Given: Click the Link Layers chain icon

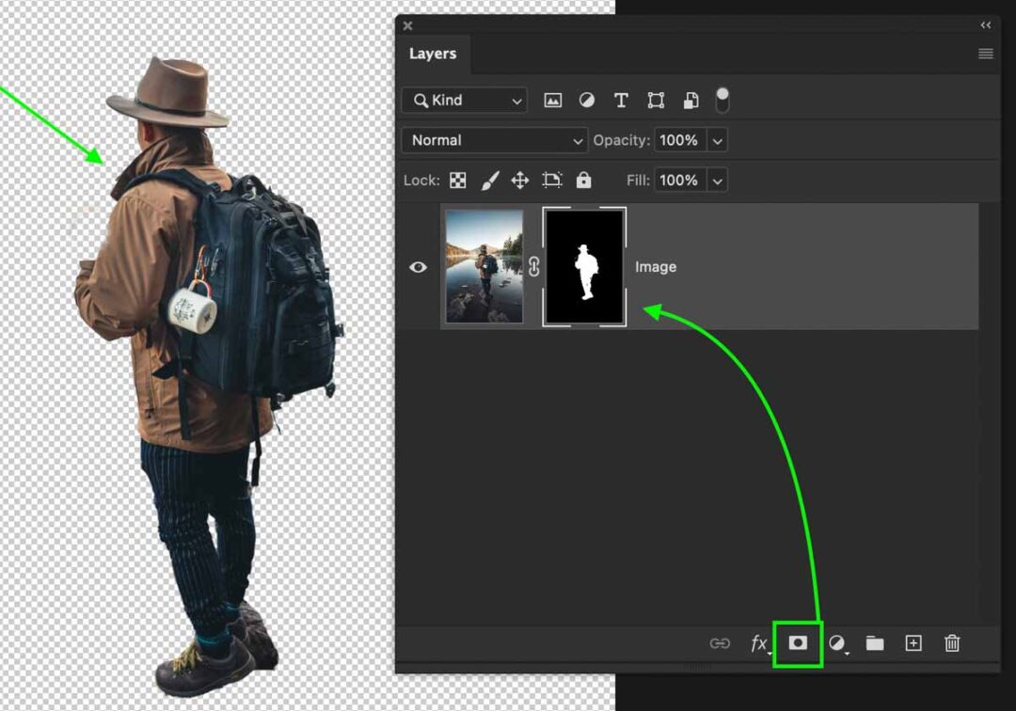Looking at the screenshot, I should (721, 643).
